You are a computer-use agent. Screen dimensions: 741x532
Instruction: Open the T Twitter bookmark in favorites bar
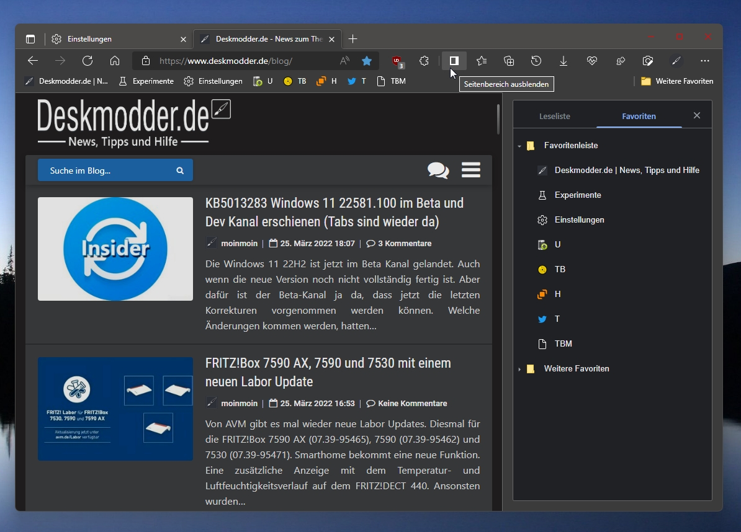click(x=357, y=81)
